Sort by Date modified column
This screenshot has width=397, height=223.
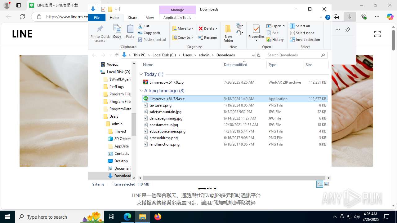pos(244,65)
